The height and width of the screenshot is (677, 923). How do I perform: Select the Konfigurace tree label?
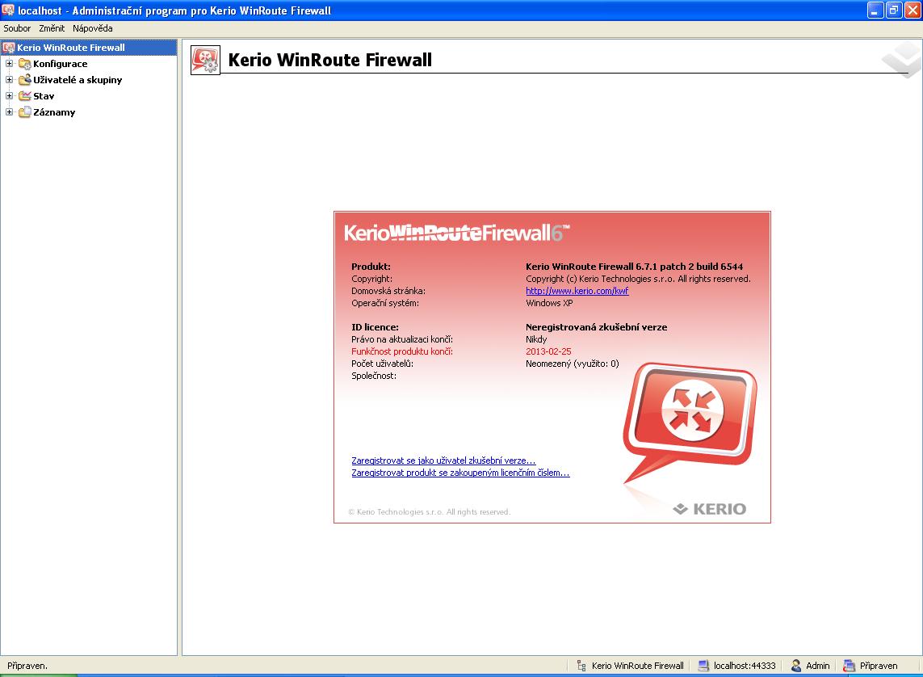click(x=60, y=64)
